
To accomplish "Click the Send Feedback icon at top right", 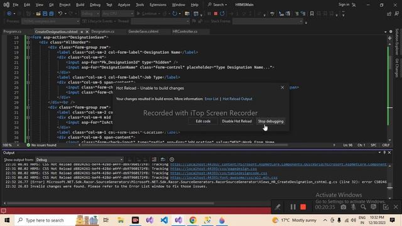I will click(x=396, y=14).
